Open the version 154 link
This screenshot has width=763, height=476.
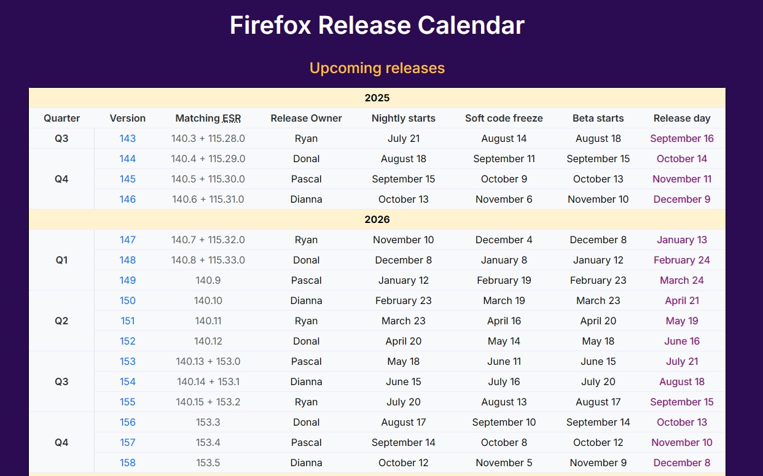pyautogui.click(x=128, y=381)
